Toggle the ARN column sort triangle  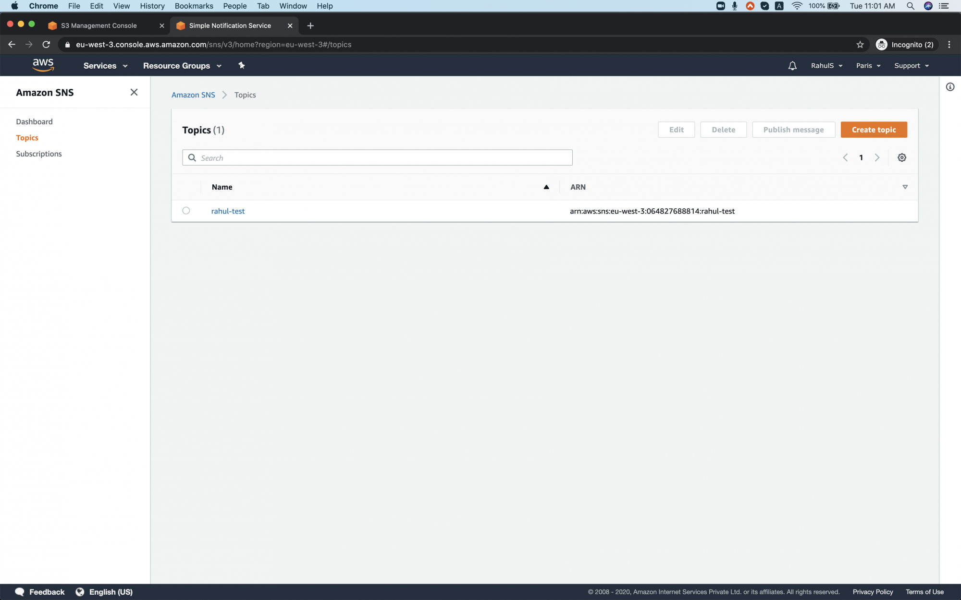(x=905, y=187)
